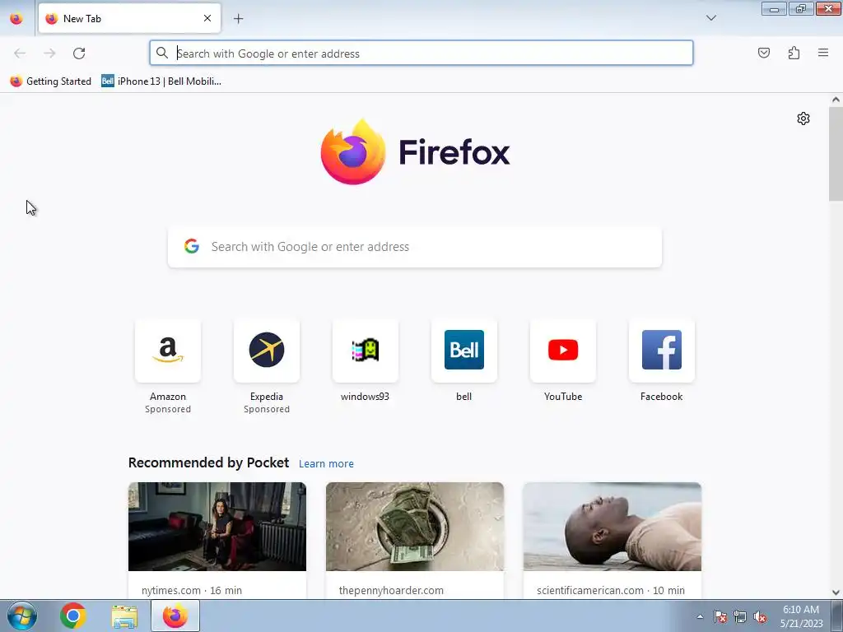This screenshot has width=843, height=632.
Task: Show hidden system tray icons
Action: click(700, 616)
